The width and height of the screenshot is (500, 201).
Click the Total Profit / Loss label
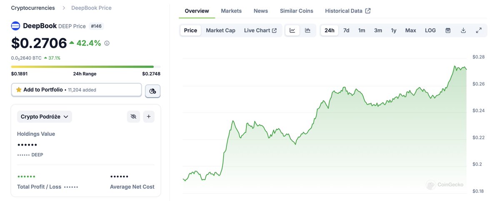point(39,187)
